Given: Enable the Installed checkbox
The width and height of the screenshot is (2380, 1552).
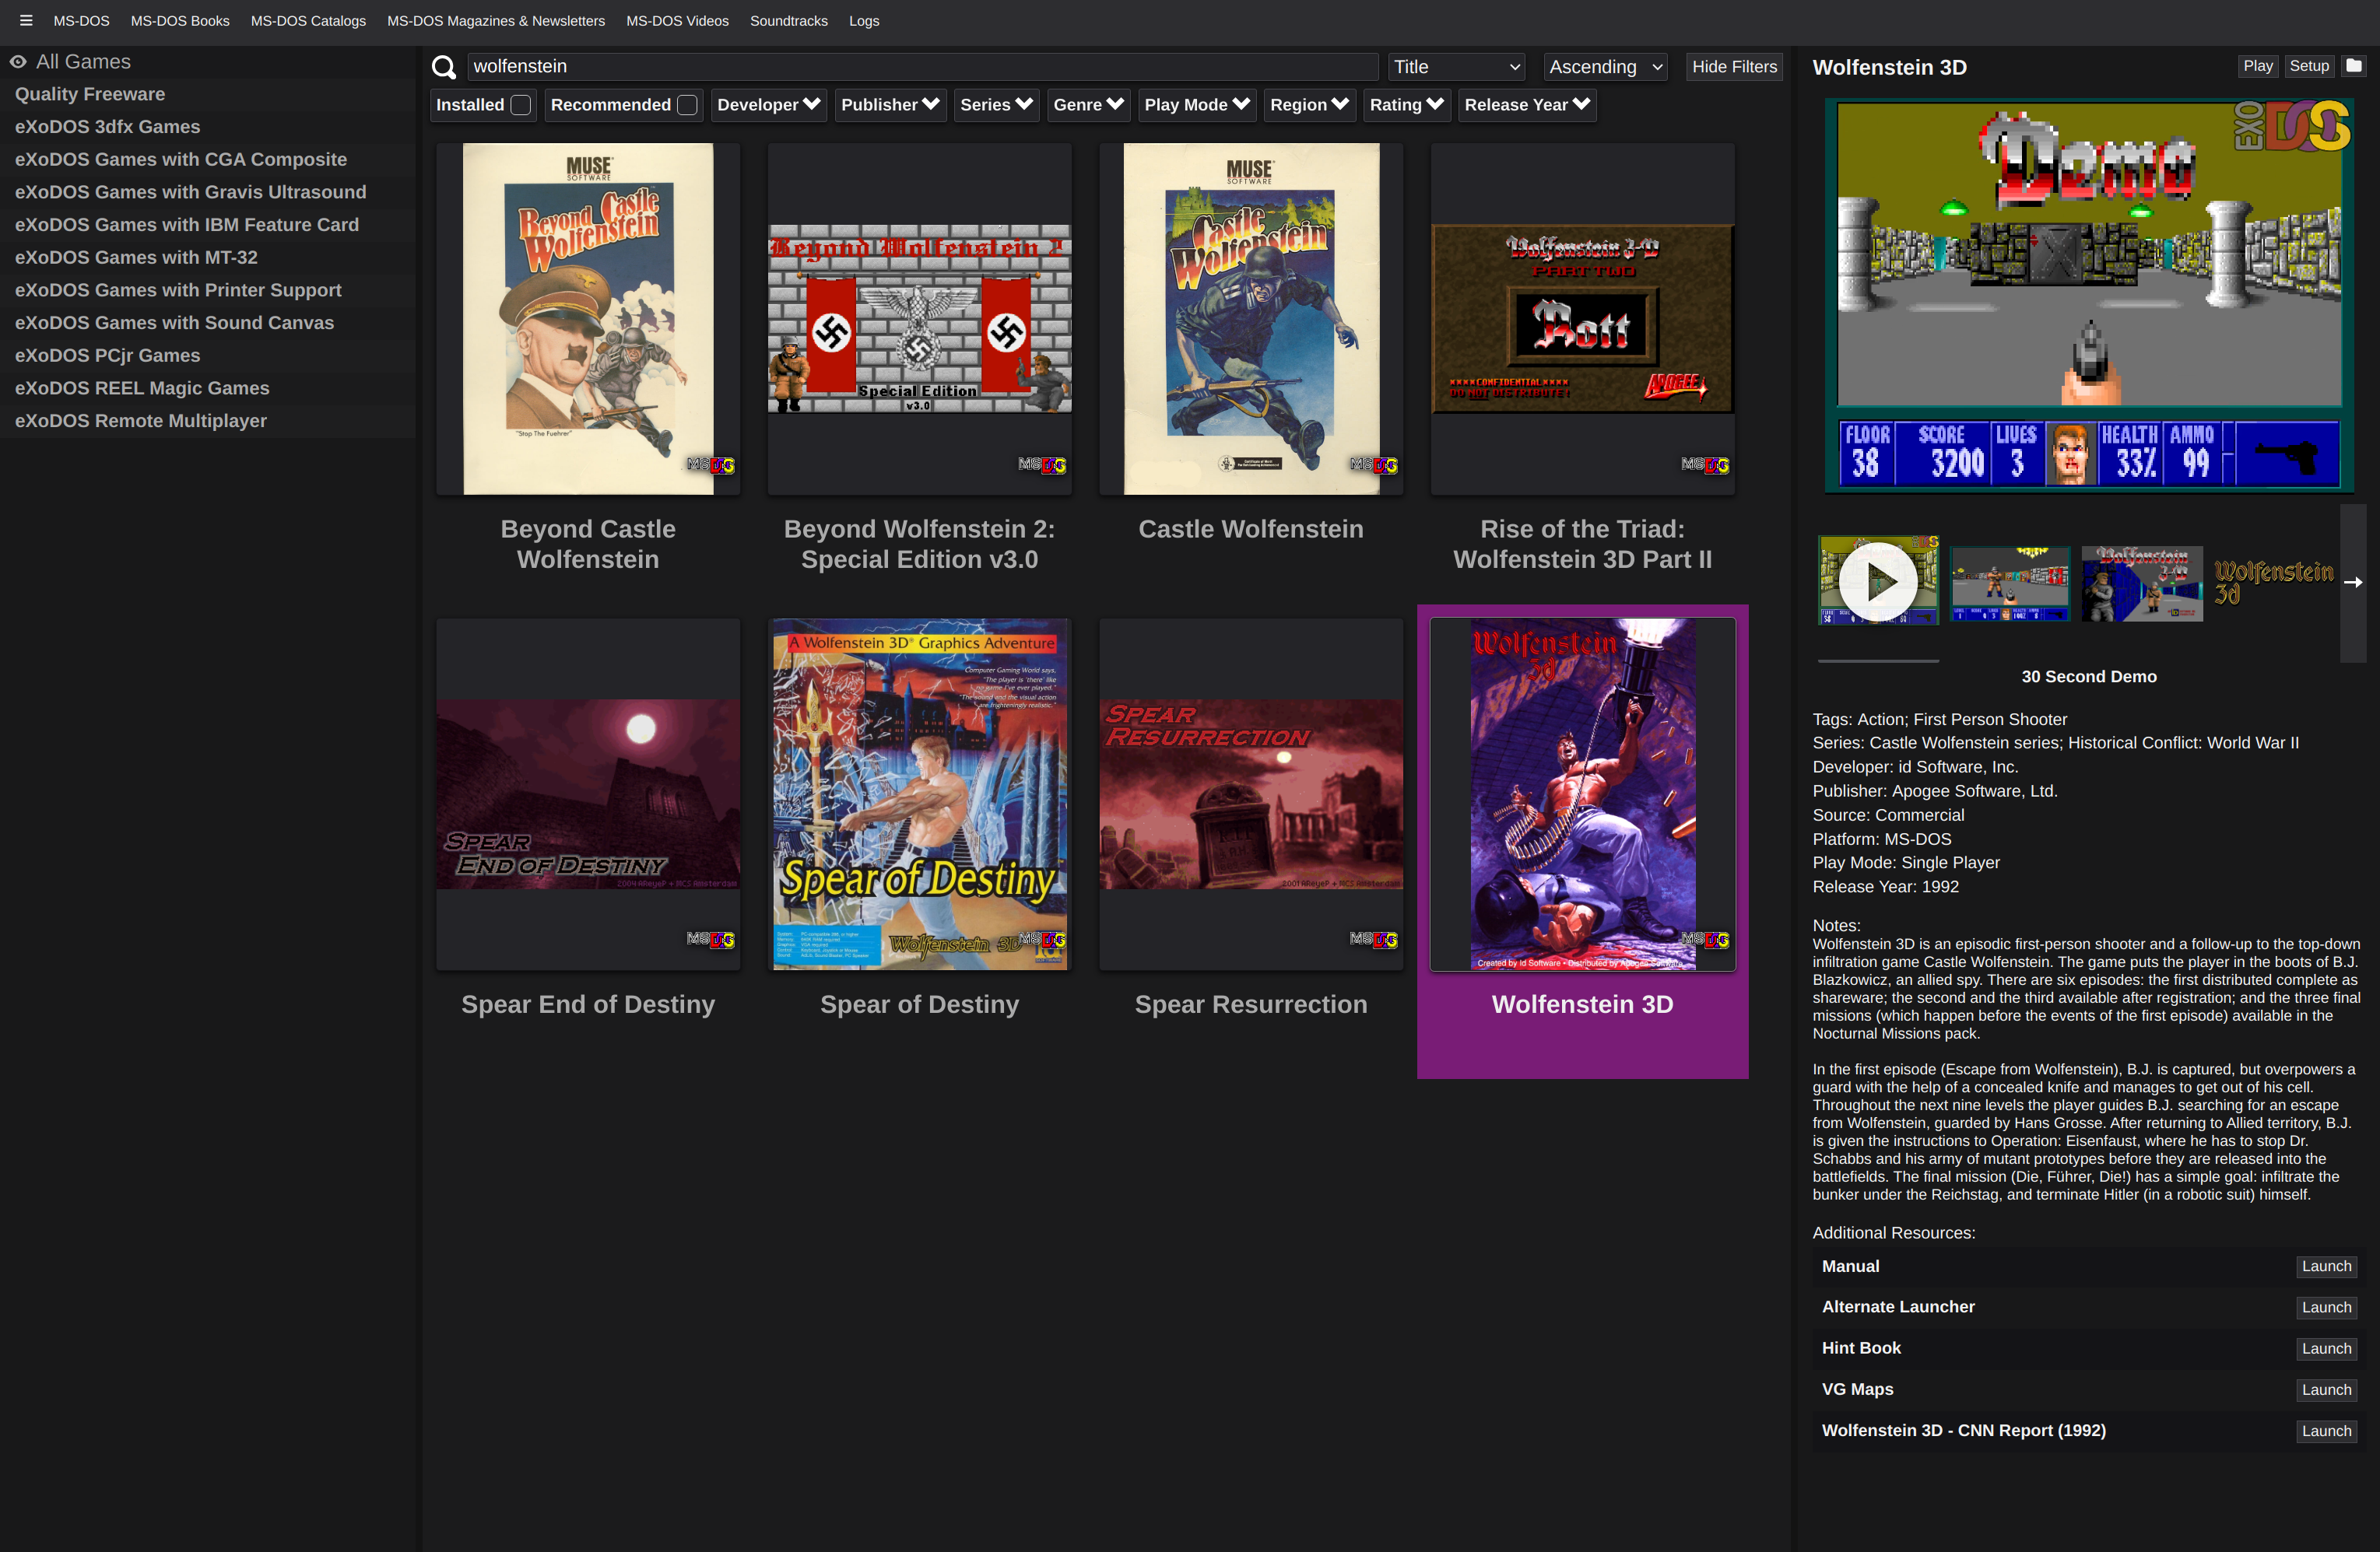Looking at the screenshot, I should coord(521,105).
